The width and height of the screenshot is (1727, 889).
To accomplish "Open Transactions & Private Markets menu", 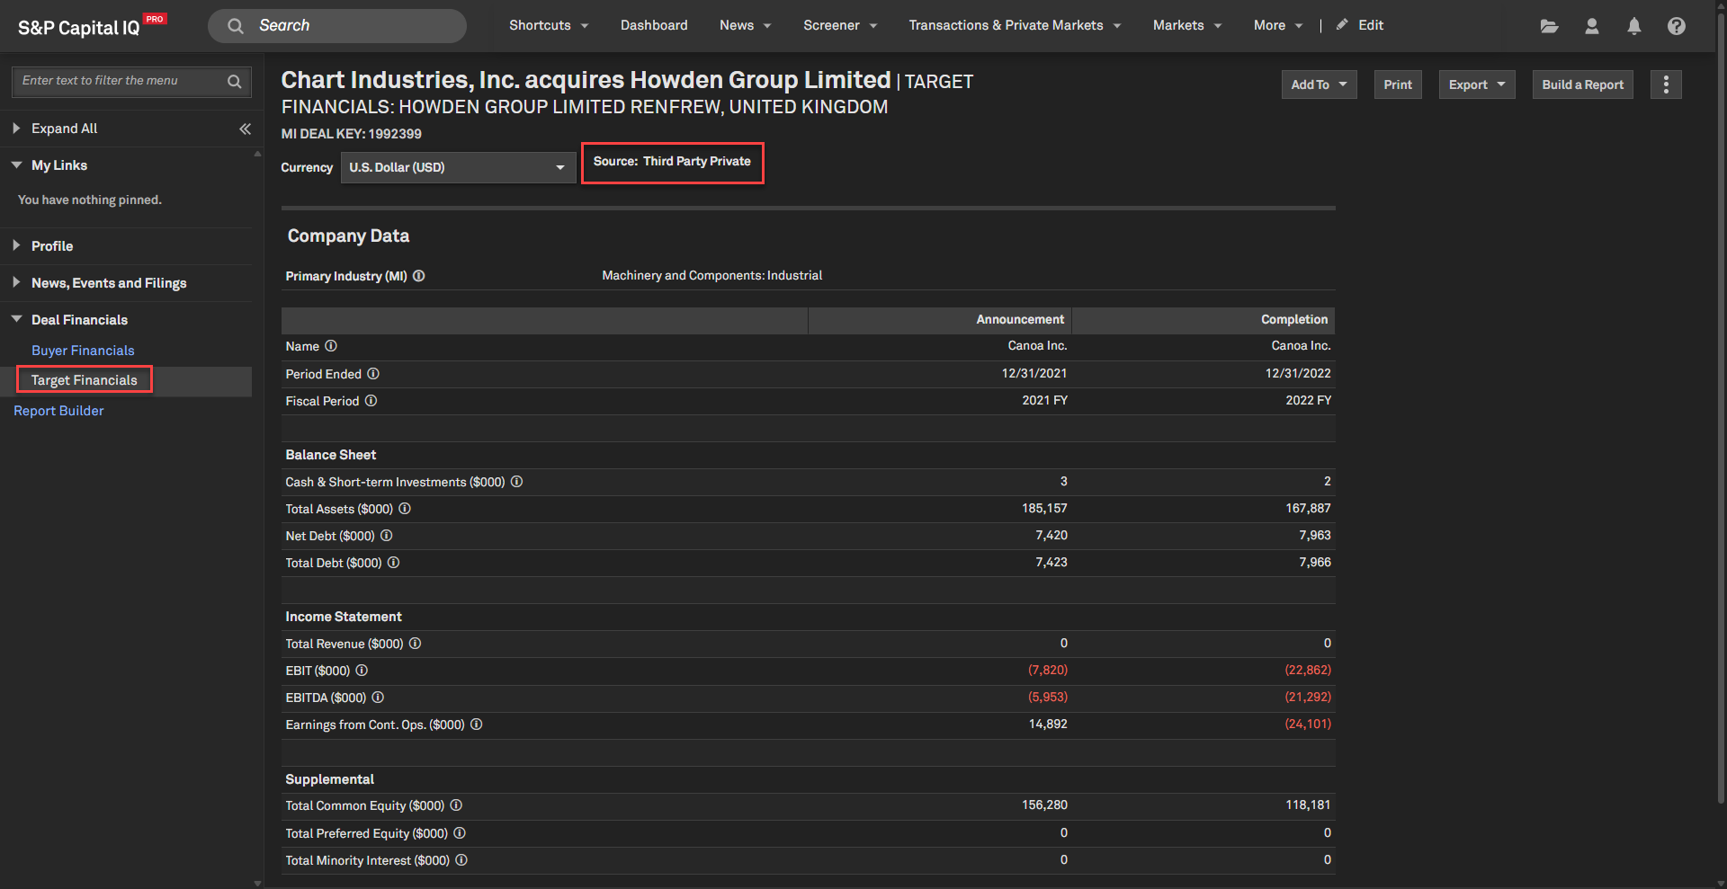I will point(1015,25).
